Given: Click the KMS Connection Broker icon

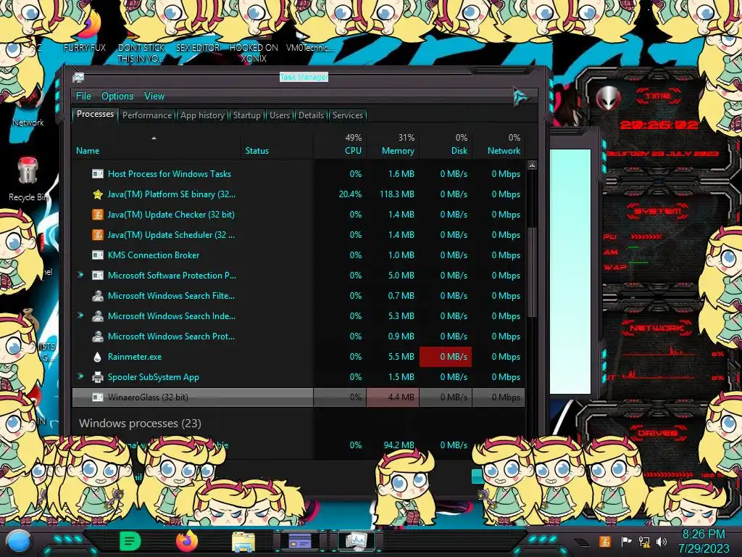Looking at the screenshot, I should [98, 255].
